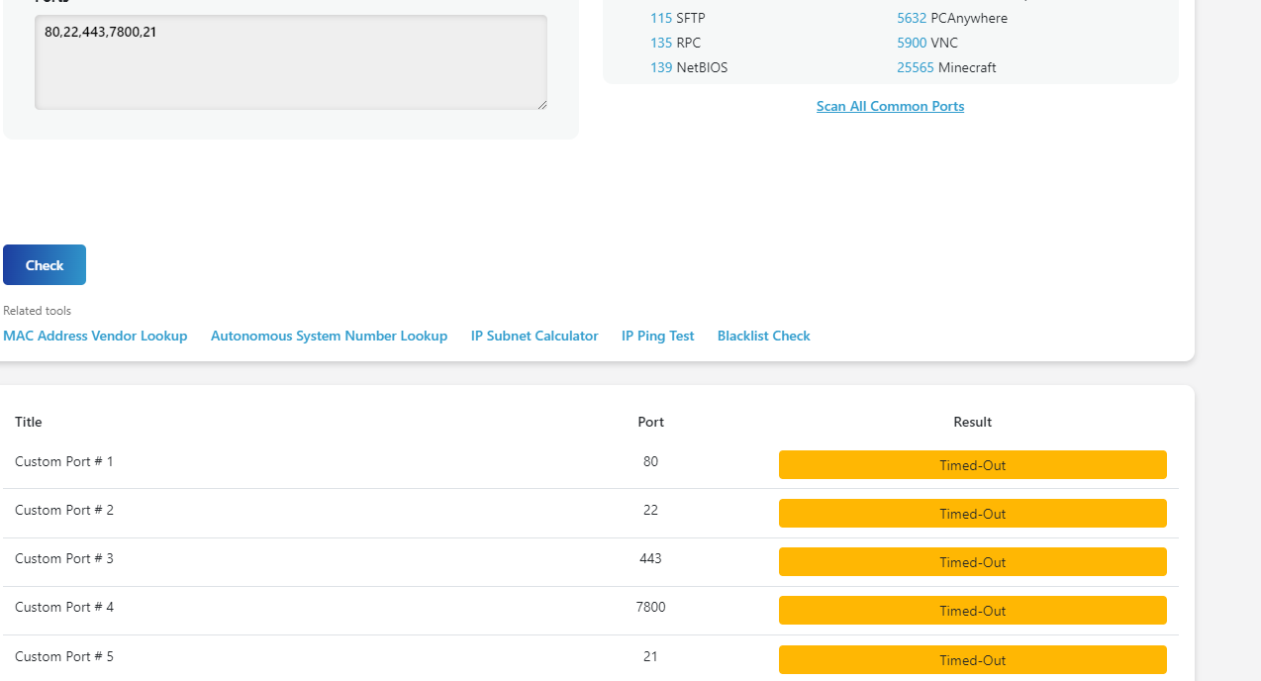Open the Blacklist Check tool
This screenshot has height=681, width=1261.
pos(763,336)
